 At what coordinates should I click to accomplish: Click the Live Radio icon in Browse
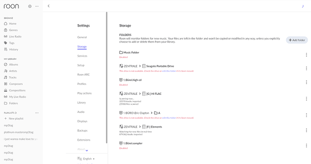tap(5, 36)
